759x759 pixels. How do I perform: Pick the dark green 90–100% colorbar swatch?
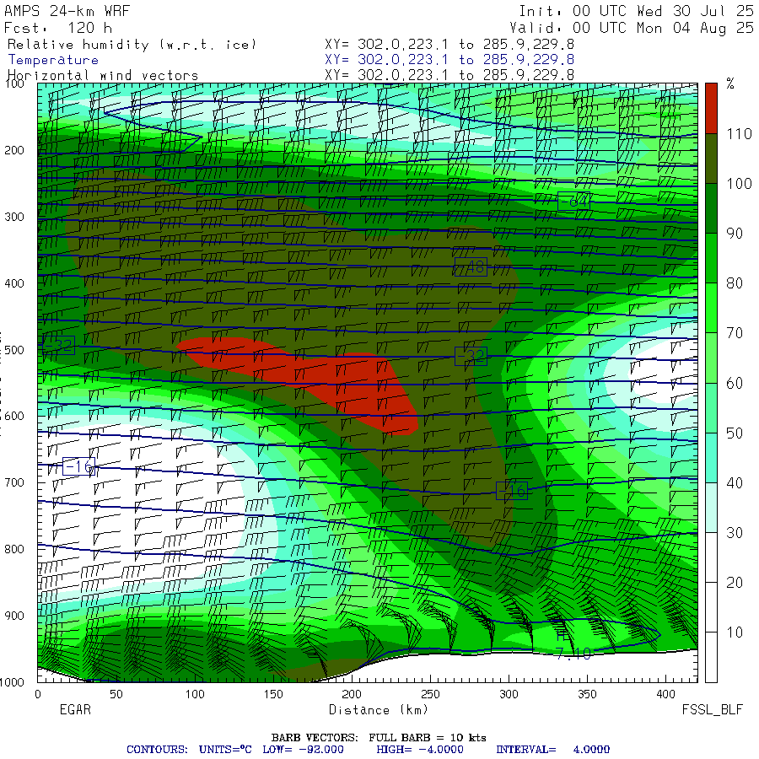click(711, 208)
